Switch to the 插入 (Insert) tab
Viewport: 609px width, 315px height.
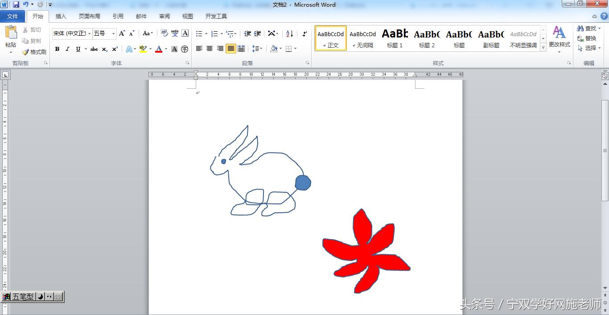(61, 17)
